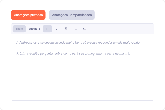The height and width of the screenshot is (110, 165).
Task: Open the Anotações privadas tab
Action: pyautogui.click(x=28, y=15)
